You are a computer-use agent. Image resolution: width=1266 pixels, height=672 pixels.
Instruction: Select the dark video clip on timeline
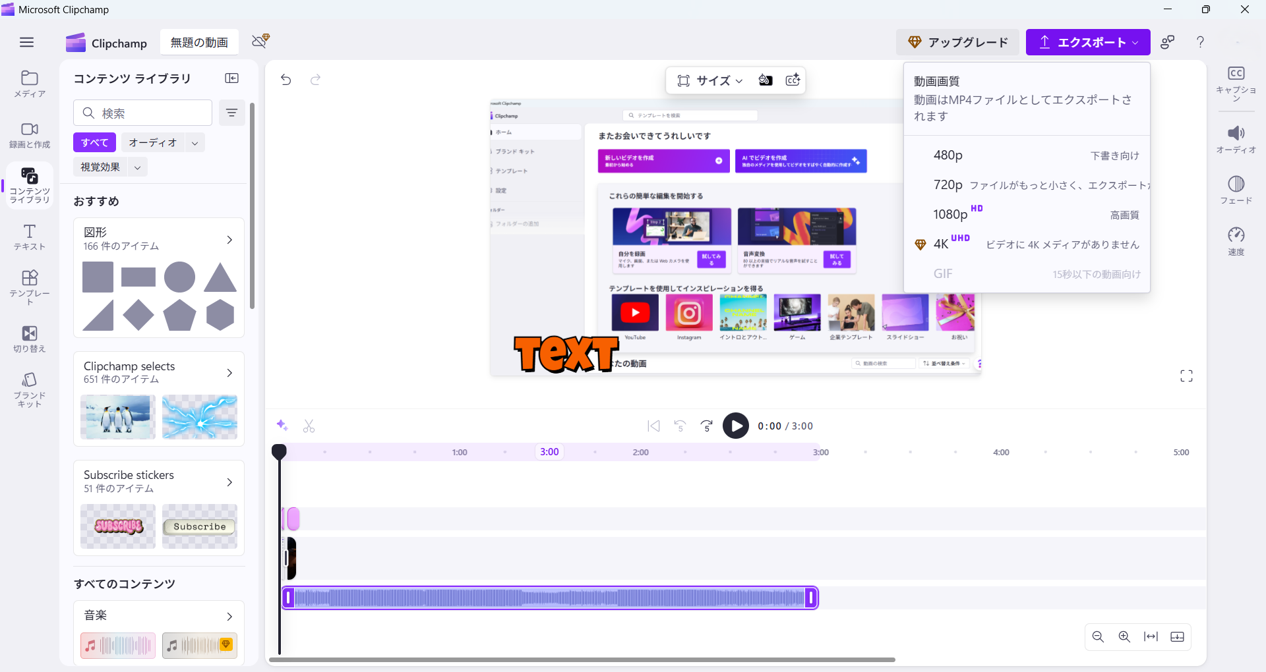pos(290,559)
